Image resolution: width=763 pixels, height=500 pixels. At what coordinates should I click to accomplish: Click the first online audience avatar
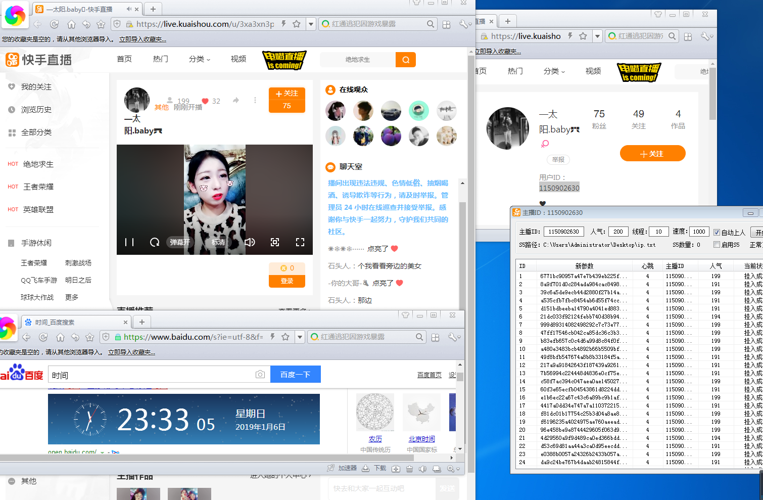coord(336,110)
